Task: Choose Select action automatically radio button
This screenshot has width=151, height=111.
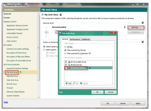Action: (x=44, y=47)
